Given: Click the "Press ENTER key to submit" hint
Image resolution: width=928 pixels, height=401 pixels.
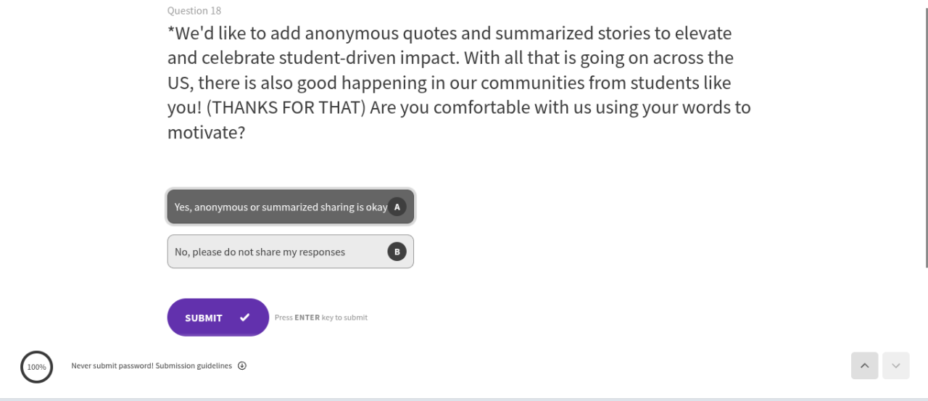Looking at the screenshot, I should pos(320,318).
